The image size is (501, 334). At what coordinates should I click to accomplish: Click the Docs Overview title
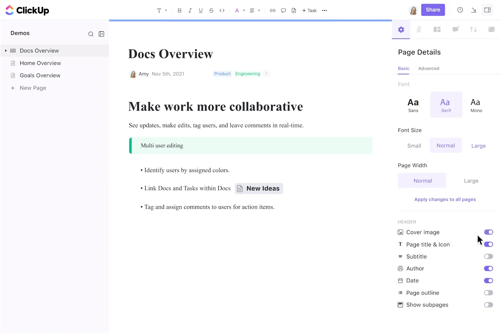pyautogui.click(x=171, y=54)
